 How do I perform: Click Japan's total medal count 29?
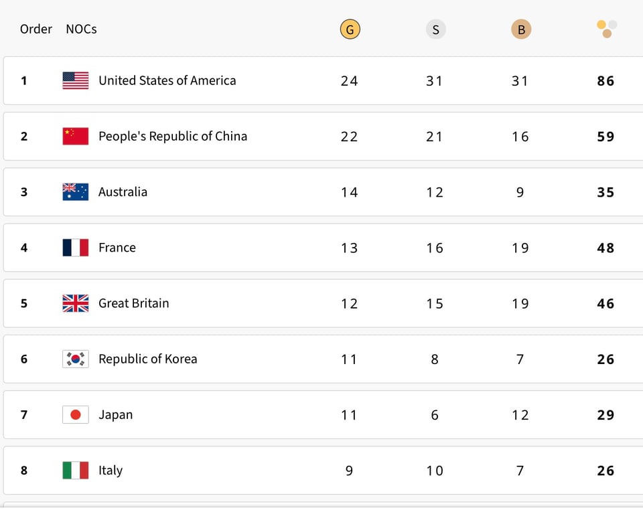pyautogui.click(x=605, y=415)
